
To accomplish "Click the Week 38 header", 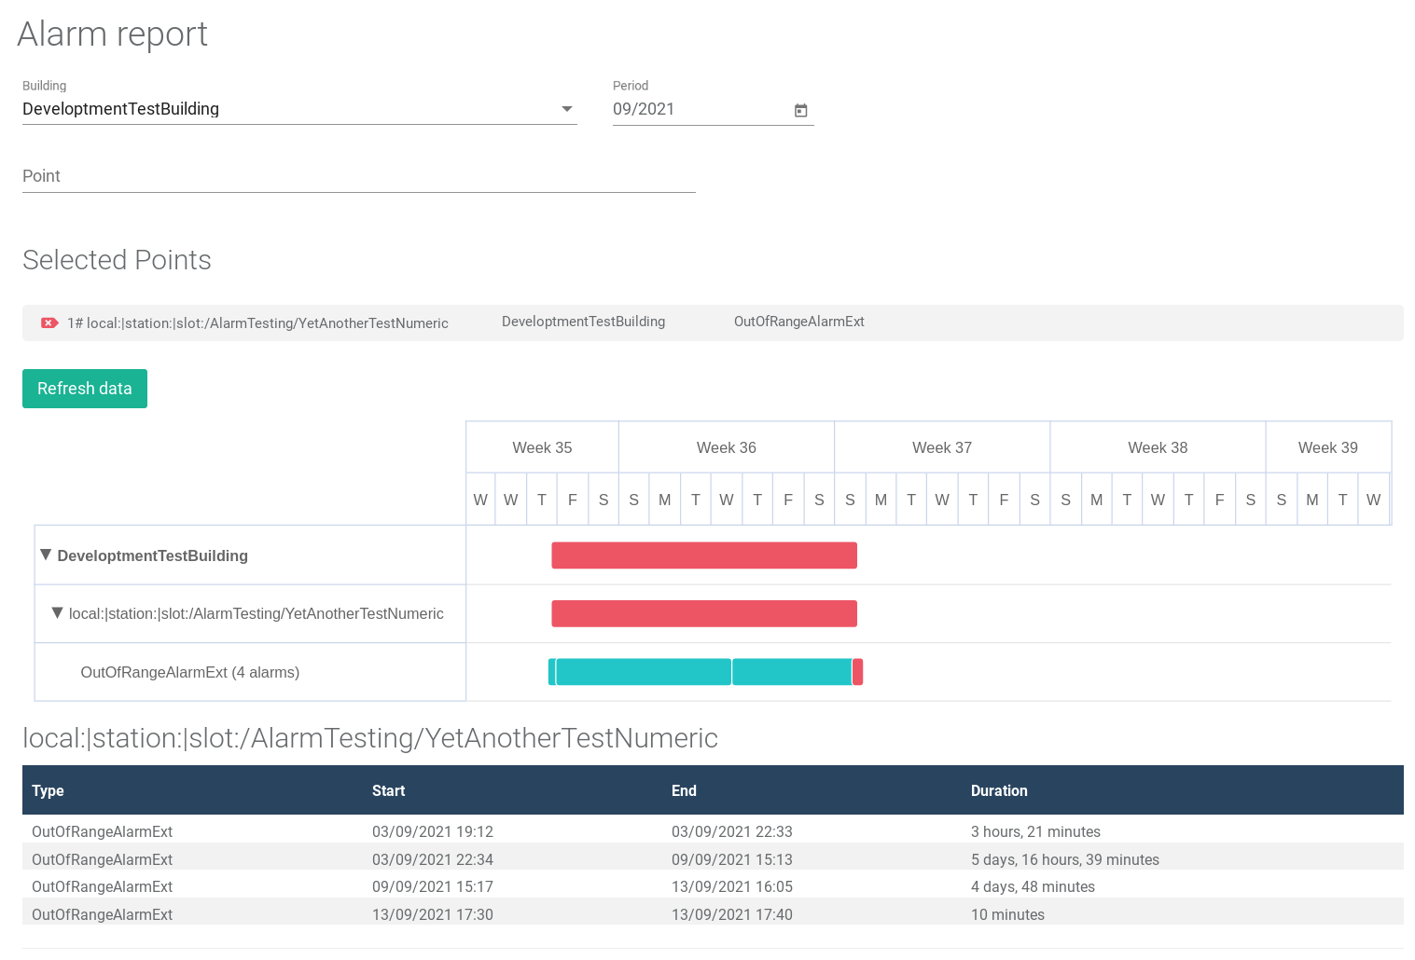I will click(1157, 447).
